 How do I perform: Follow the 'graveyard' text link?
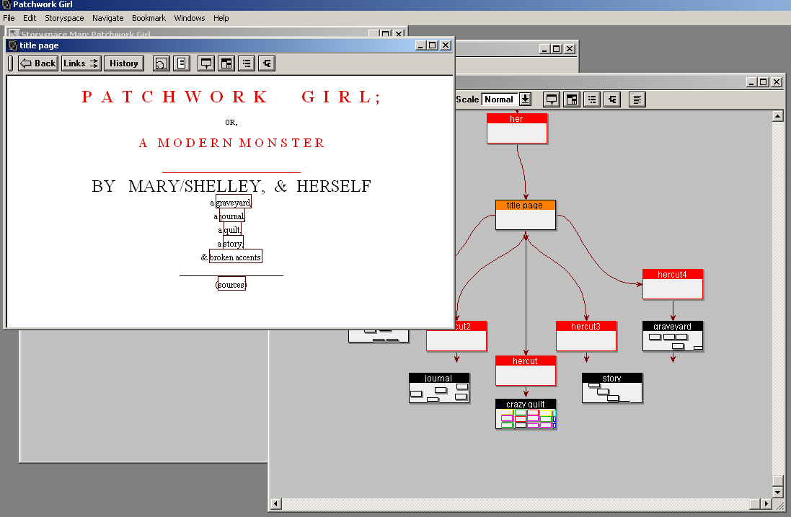233,203
